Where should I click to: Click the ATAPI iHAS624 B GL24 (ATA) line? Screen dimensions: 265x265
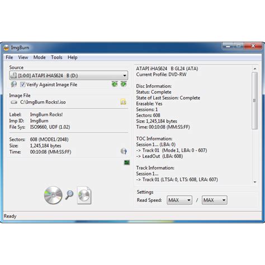pos(167,69)
